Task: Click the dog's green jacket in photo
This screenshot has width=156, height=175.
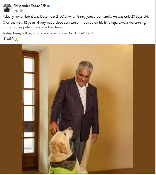Action: click(63, 168)
